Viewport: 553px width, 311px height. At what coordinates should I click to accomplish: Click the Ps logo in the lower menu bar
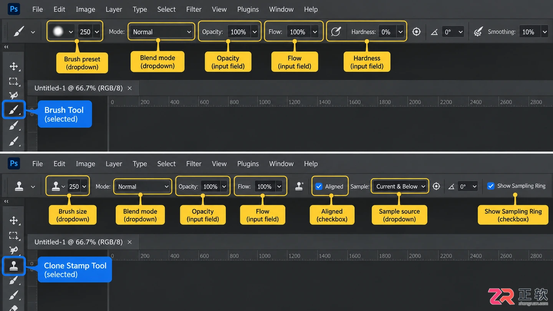tap(14, 164)
